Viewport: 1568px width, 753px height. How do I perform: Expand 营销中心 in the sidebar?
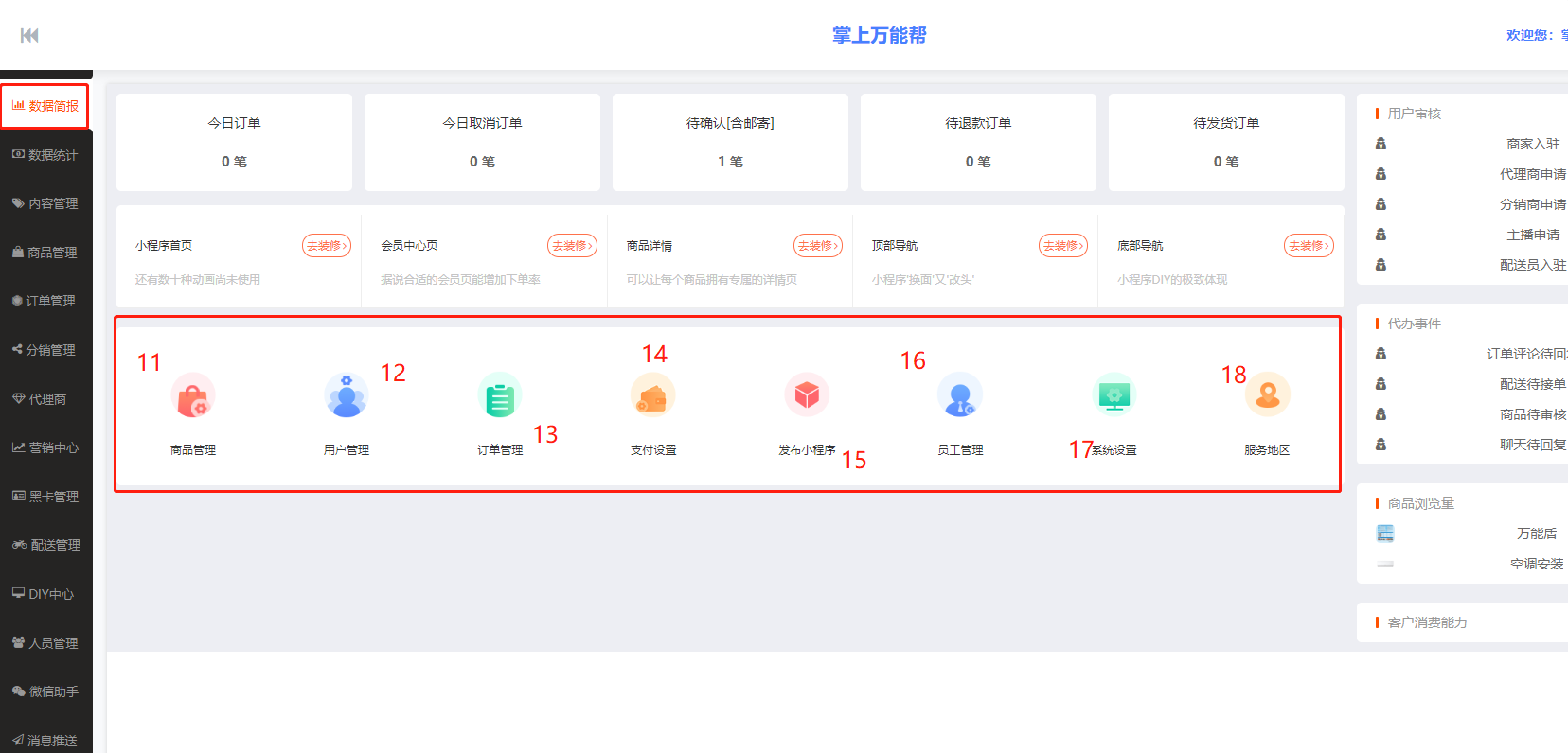click(45, 447)
